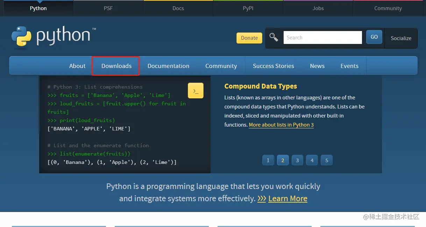Click the magnifying glass search icon

[x=274, y=37]
